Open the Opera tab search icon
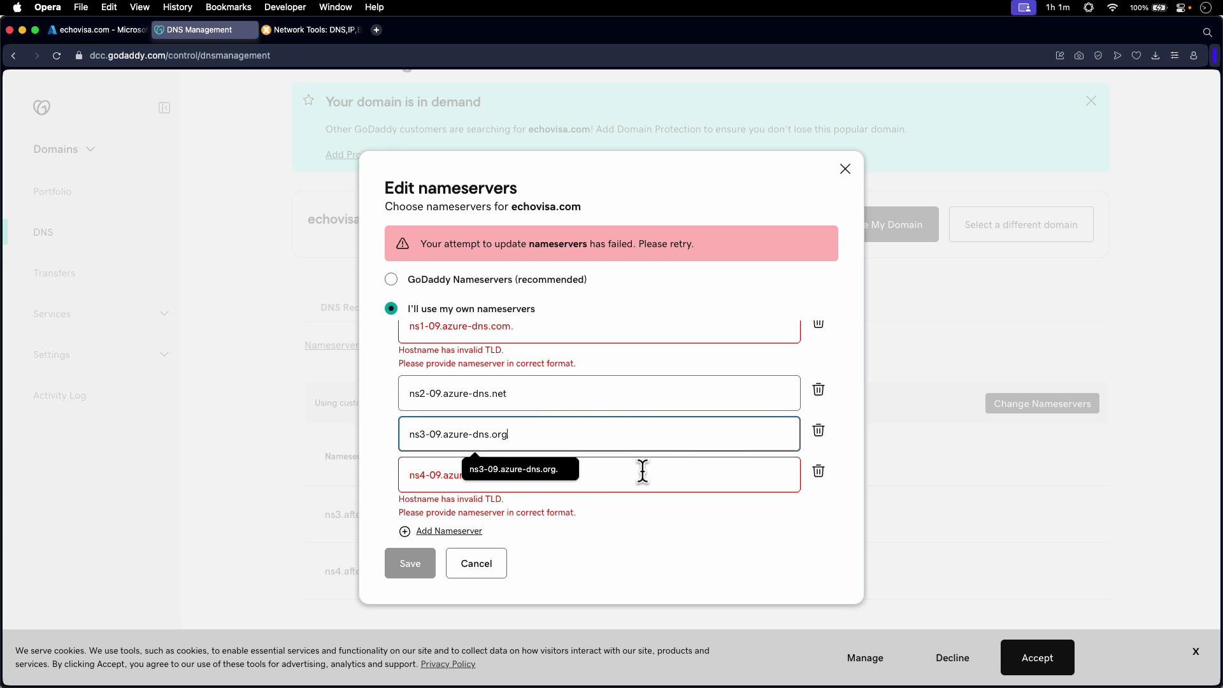 tap(1207, 32)
